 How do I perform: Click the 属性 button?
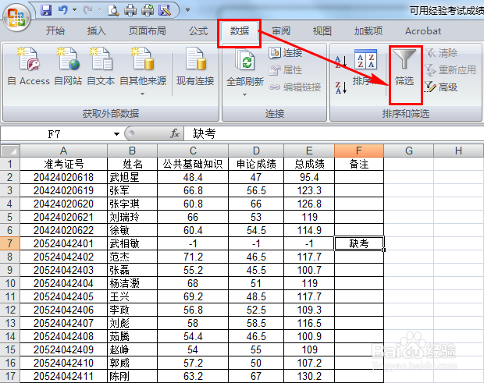pyautogui.click(x=286, y=70)
